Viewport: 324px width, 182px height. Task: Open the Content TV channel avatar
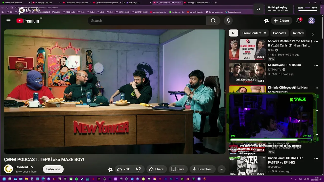pos(8,169)
